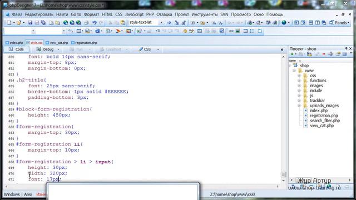The width and height of the screenshot is (356, 200).
Task: Click the Code view button
Action: tap(16, 49)
